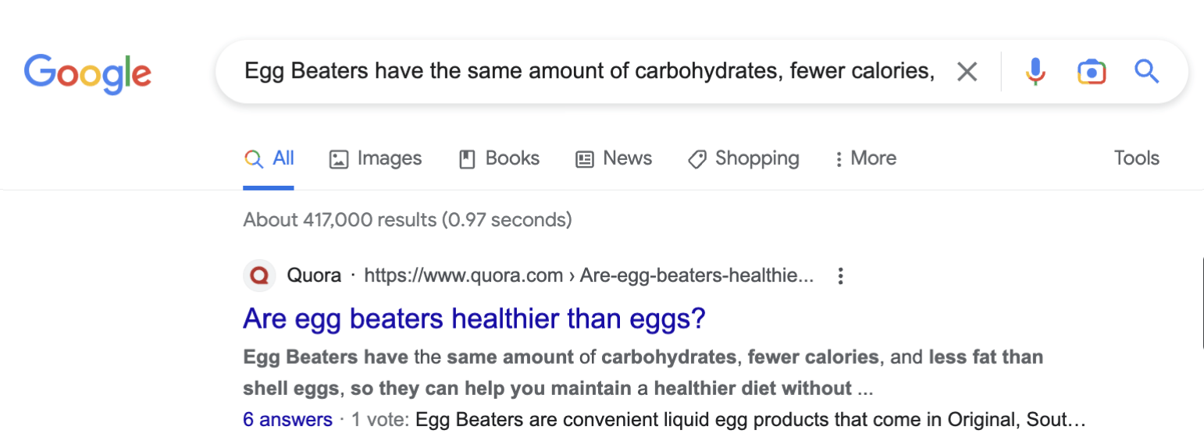Click the Google logo
The width and height of the screenshot is (1204, 448).
coord(87,73)
